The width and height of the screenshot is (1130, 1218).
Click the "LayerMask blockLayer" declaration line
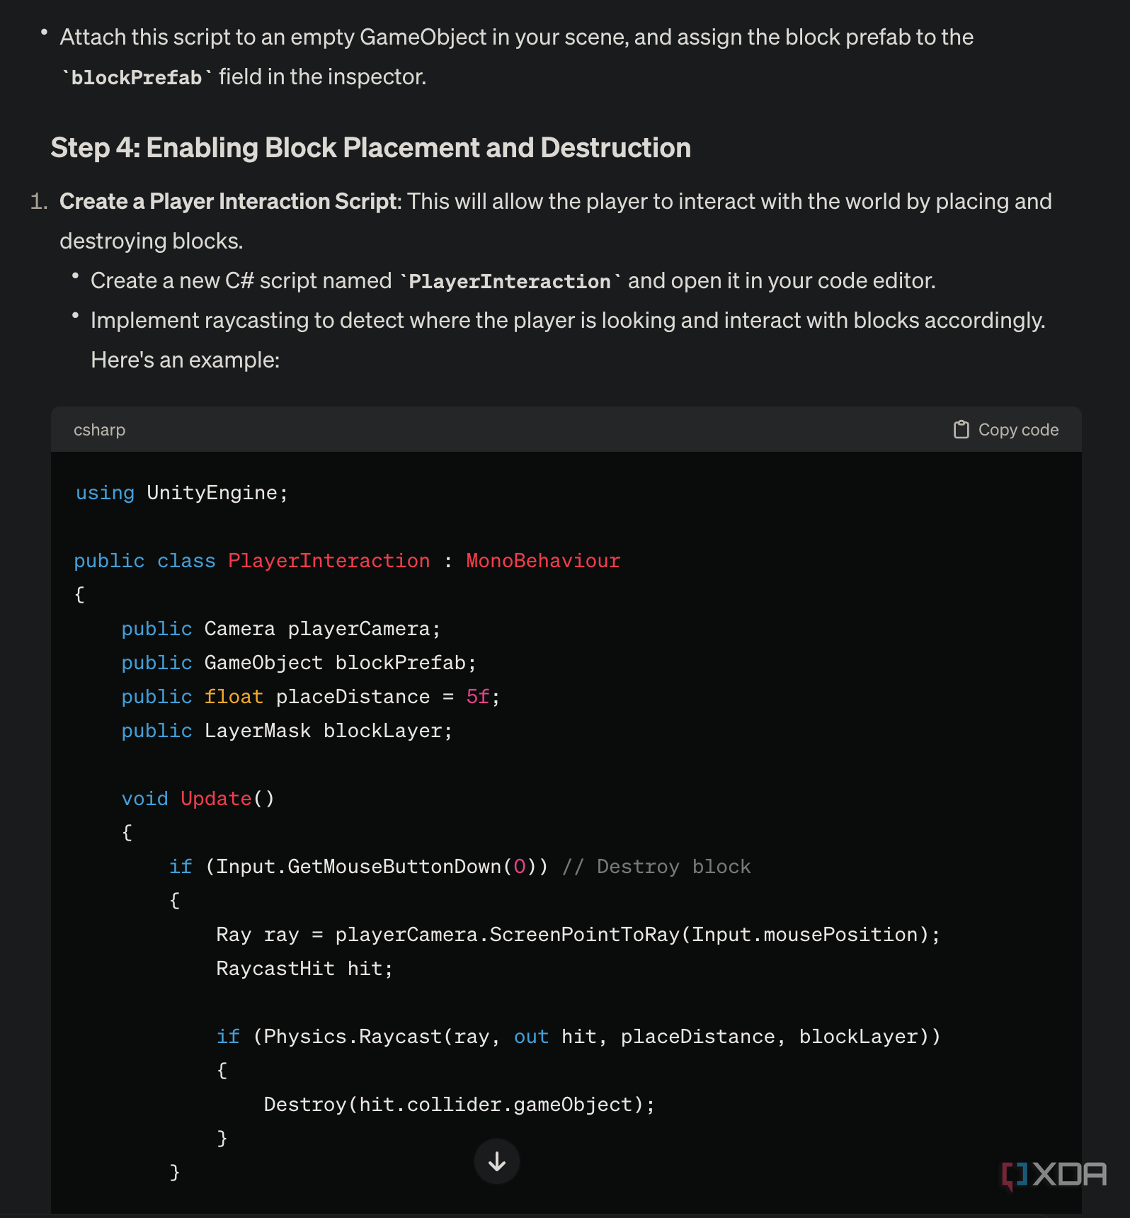click(x=286, y=731)
